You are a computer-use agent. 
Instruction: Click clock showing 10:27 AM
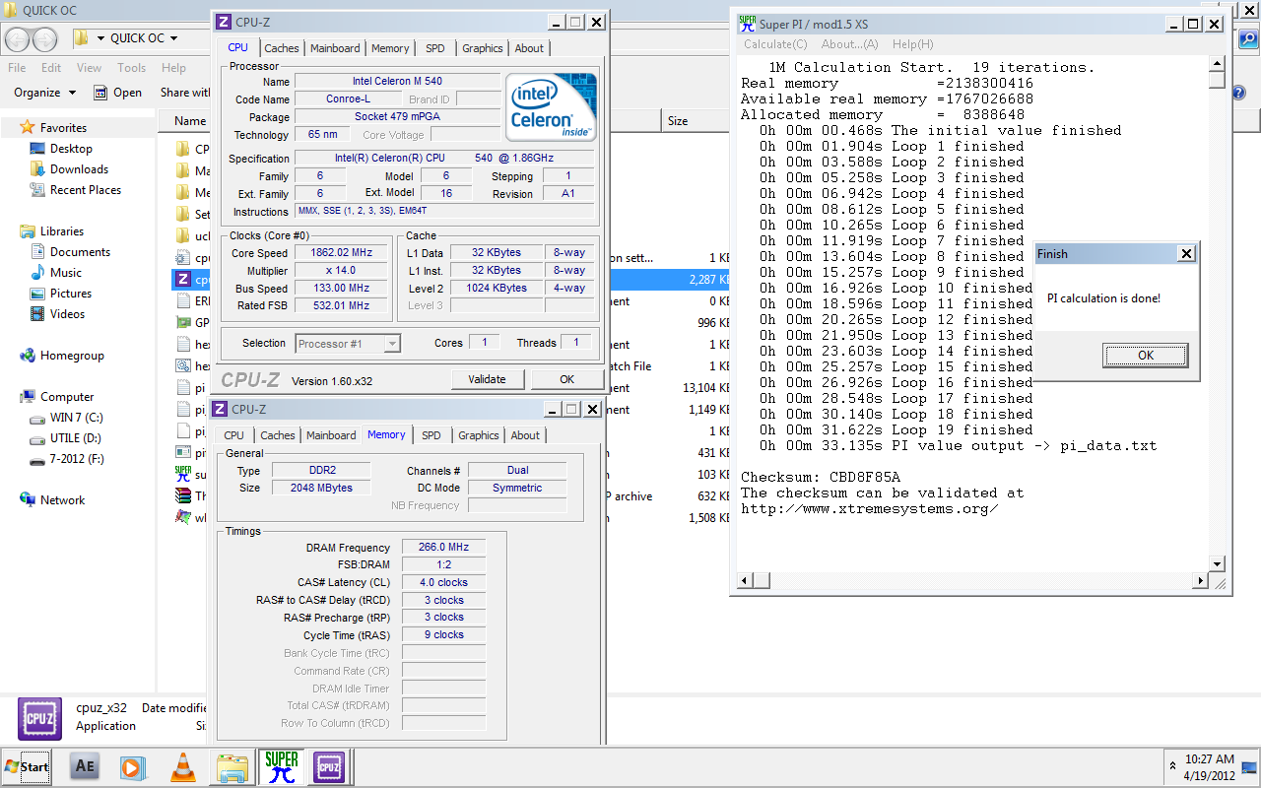tap(1210, 759)
